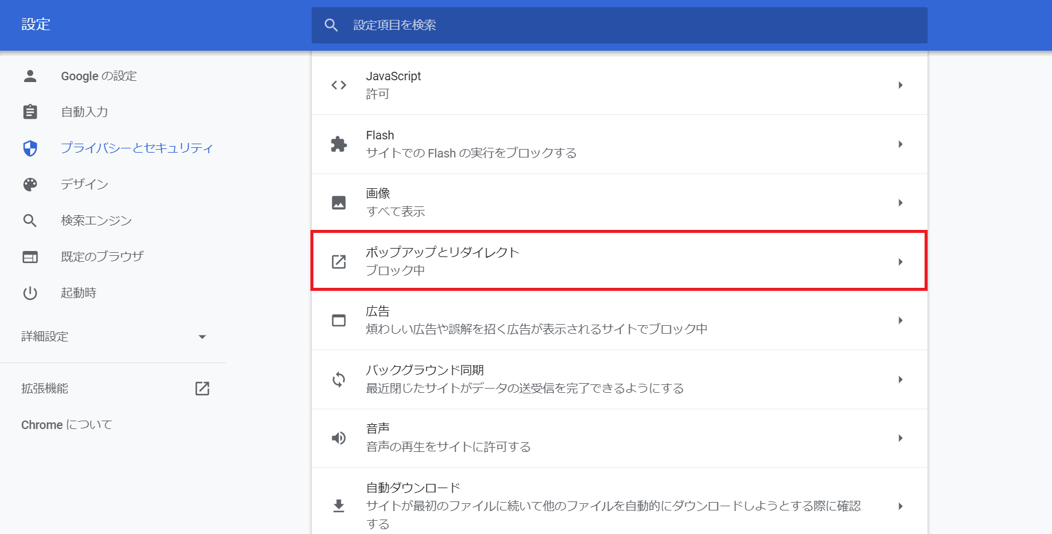Click the 自動ダウンロード download arrow icon
The image size is (1052, 534).
339,506
